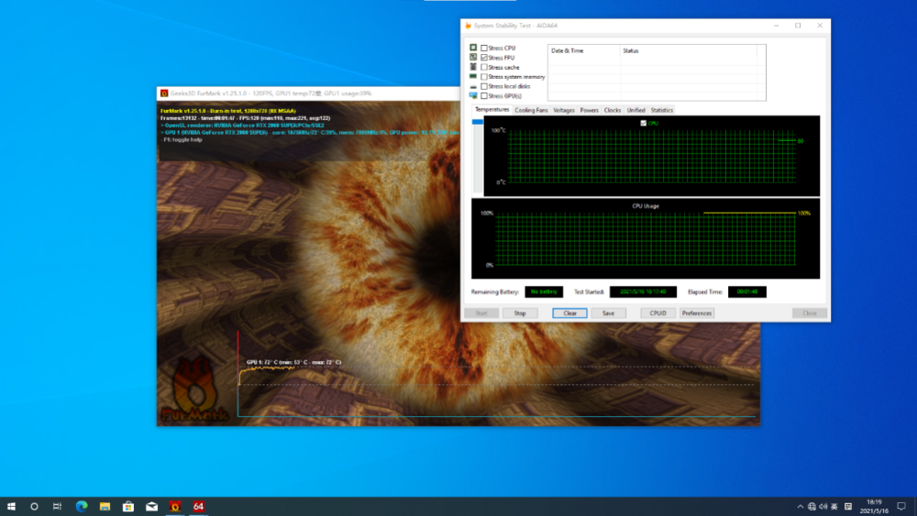917x516 pixels.
Task: Show hidden system tray icons
Action: tap(800, 507)
